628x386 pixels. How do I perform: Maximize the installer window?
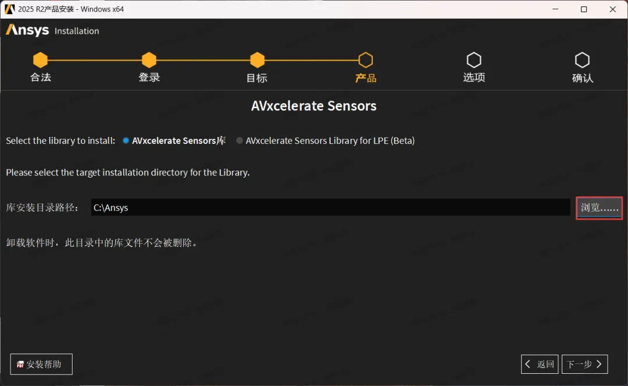(584, 9)
